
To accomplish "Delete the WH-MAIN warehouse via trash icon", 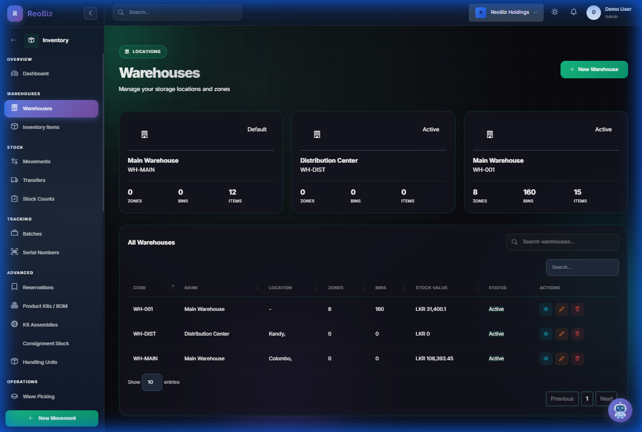I will pos(577,358).
